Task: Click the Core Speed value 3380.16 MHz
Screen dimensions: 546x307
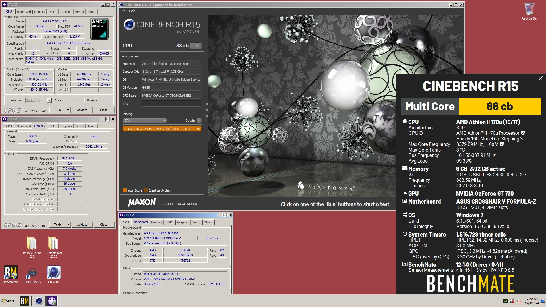Action: 39,74
